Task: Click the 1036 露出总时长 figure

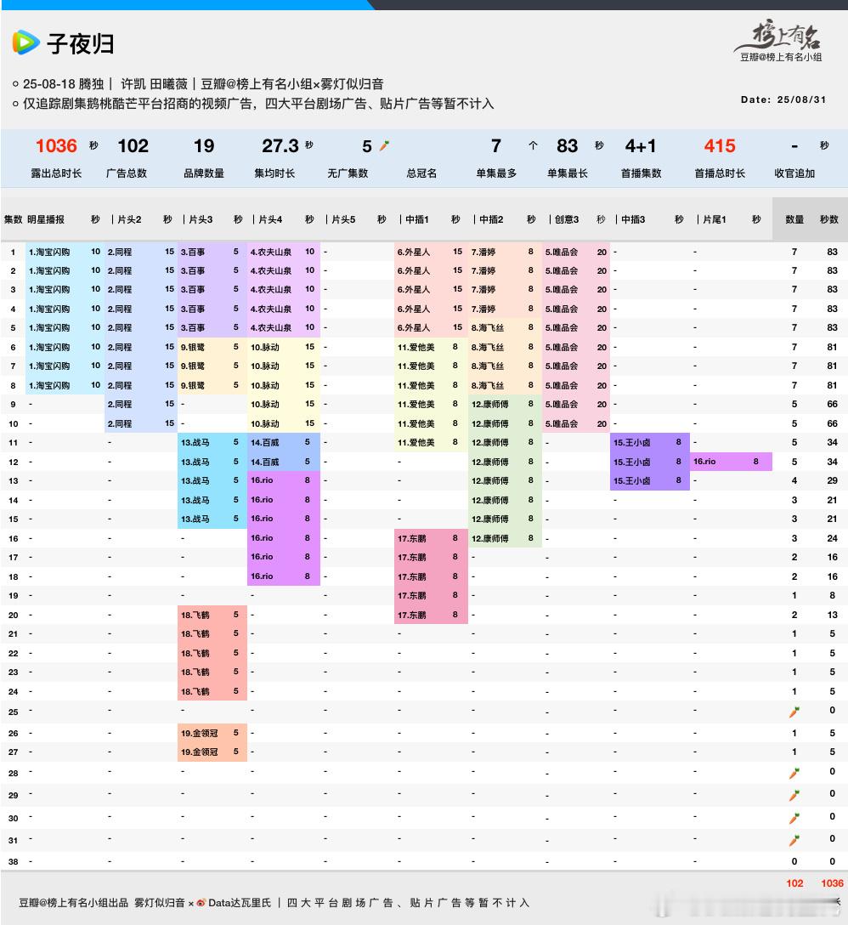Action: (x=56, y=145)
